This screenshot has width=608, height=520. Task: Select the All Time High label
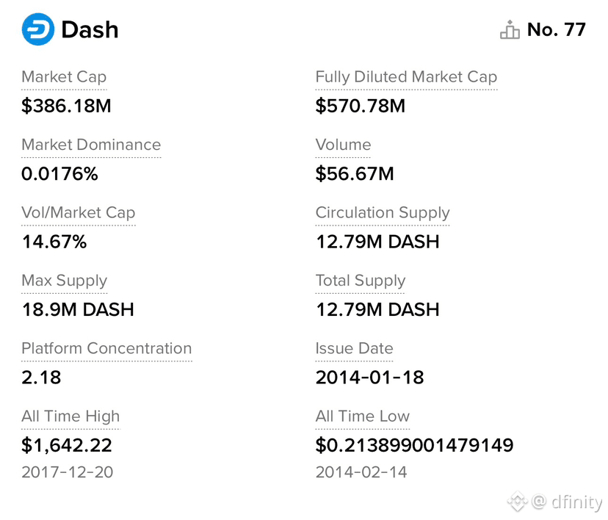(70, 416)
